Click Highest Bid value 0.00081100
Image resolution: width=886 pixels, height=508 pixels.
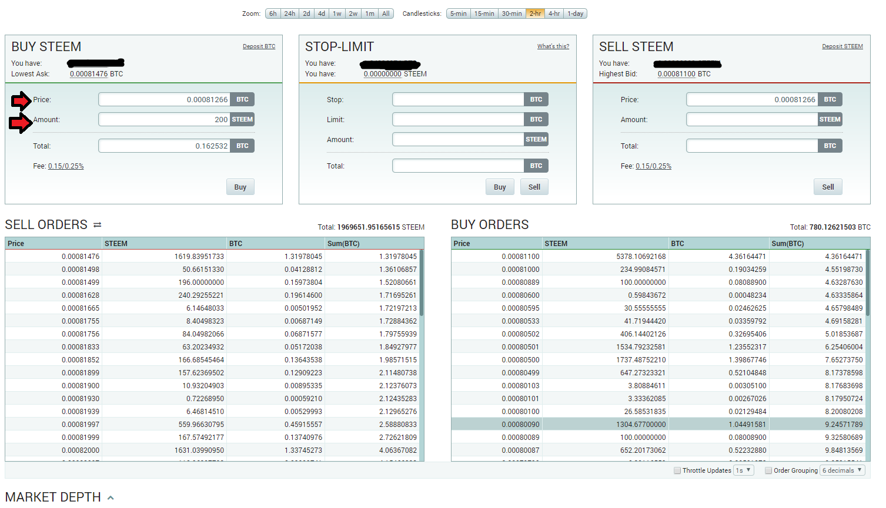pyautogui.click(x=677, y=74)
